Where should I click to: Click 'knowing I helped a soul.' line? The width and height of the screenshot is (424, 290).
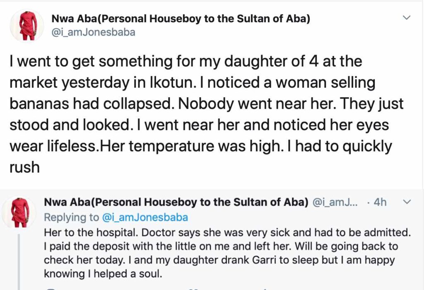click(103, 274)
